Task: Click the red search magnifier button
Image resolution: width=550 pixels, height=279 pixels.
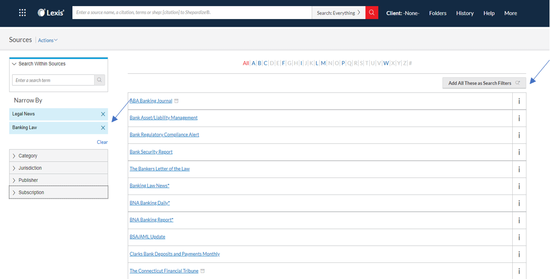Action: [x=372, y=13]
